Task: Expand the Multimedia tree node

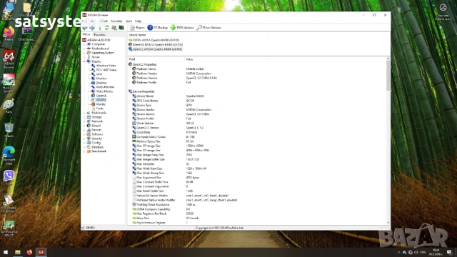Action: point(84,113)
